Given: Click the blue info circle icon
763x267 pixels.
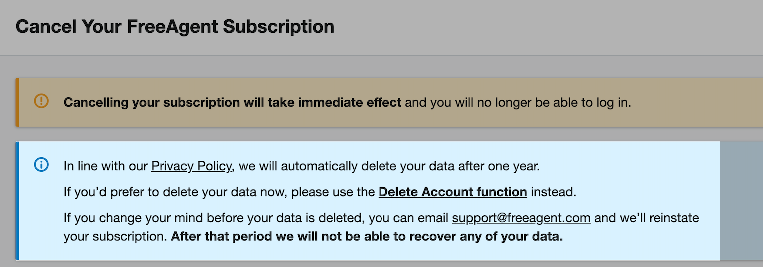Looking at the screenshot, I should tap(41, 164).
